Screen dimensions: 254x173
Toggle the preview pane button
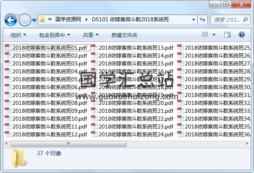coord(227,35)
